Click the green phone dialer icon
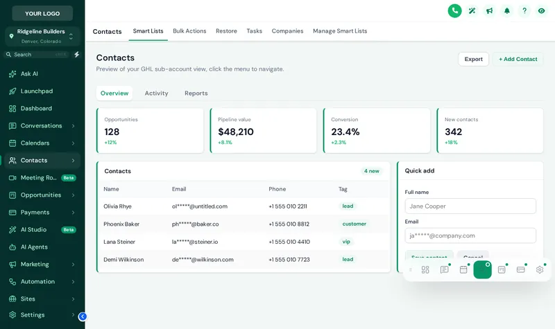 click(x=454, y=11)
